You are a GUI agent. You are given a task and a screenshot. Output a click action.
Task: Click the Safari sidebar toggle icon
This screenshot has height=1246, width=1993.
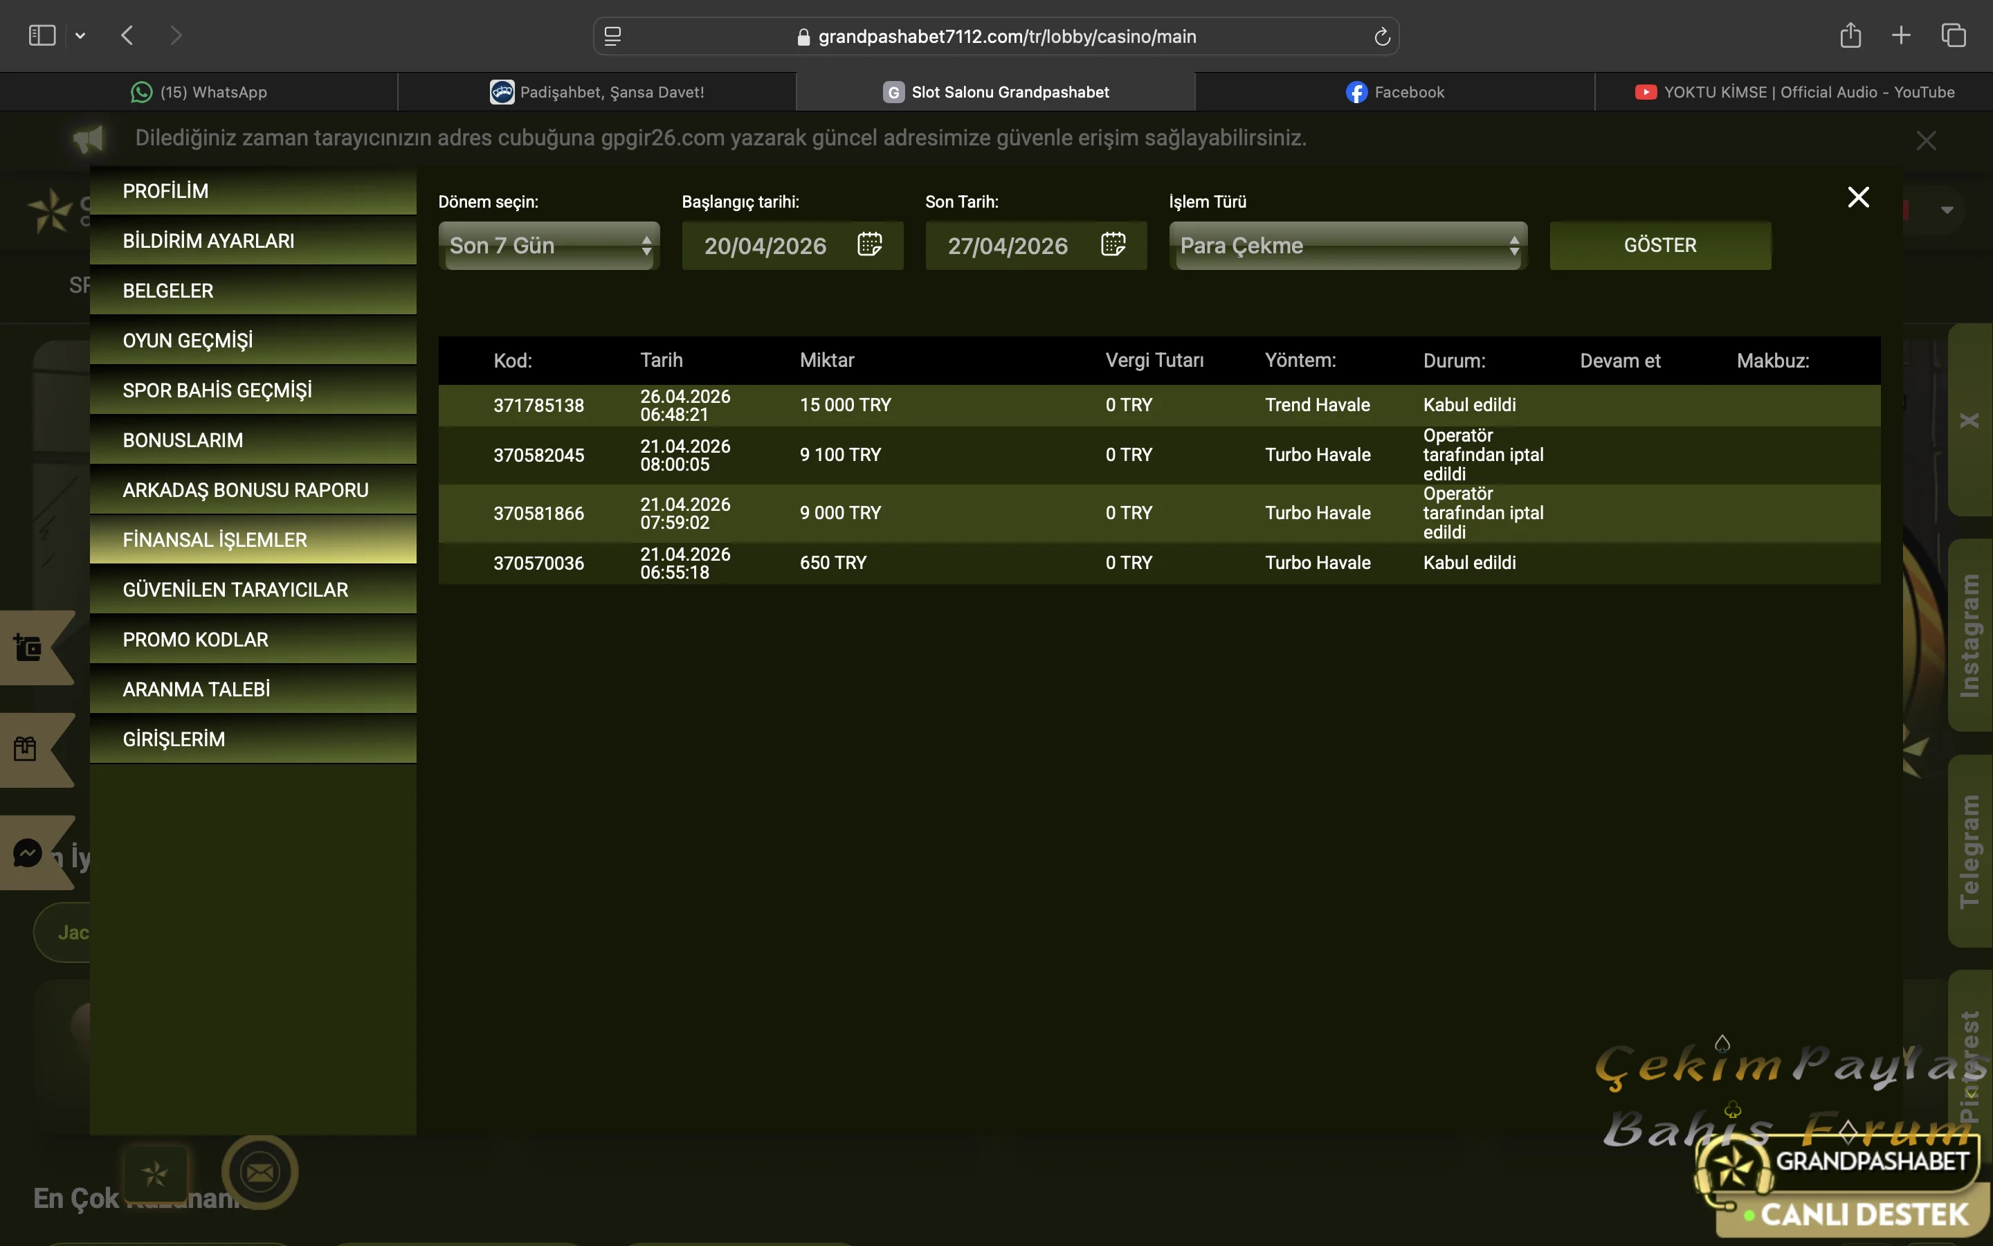click(42, 35)
